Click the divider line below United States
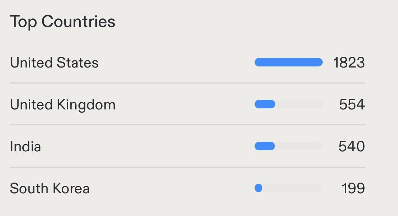The width and height of the screenshot is (398, 216). 187,83
